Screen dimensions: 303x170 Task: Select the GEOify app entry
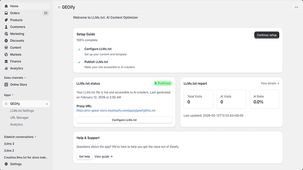click(26, 104)
